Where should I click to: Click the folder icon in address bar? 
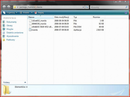click(x=15, y=7)
